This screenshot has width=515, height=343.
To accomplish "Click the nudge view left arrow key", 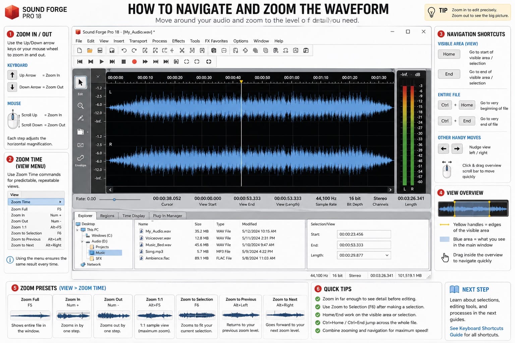I will point(444,148).
